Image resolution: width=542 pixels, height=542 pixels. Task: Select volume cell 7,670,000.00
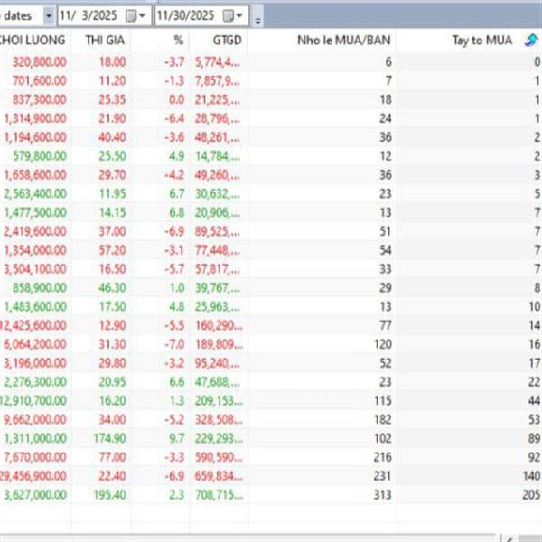35,457
